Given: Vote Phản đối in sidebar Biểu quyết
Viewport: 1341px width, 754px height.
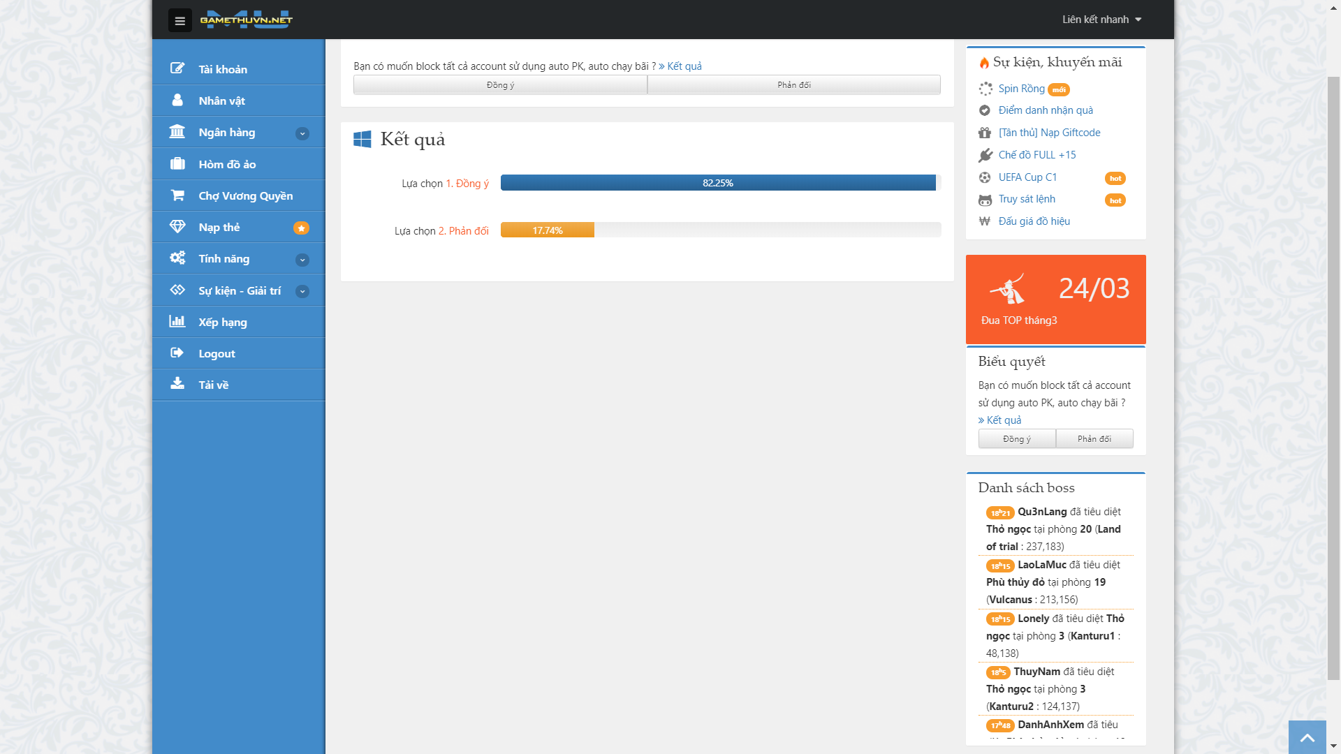Looking at the screenshot, I should pyautogui.click(x=1094, y=438).
